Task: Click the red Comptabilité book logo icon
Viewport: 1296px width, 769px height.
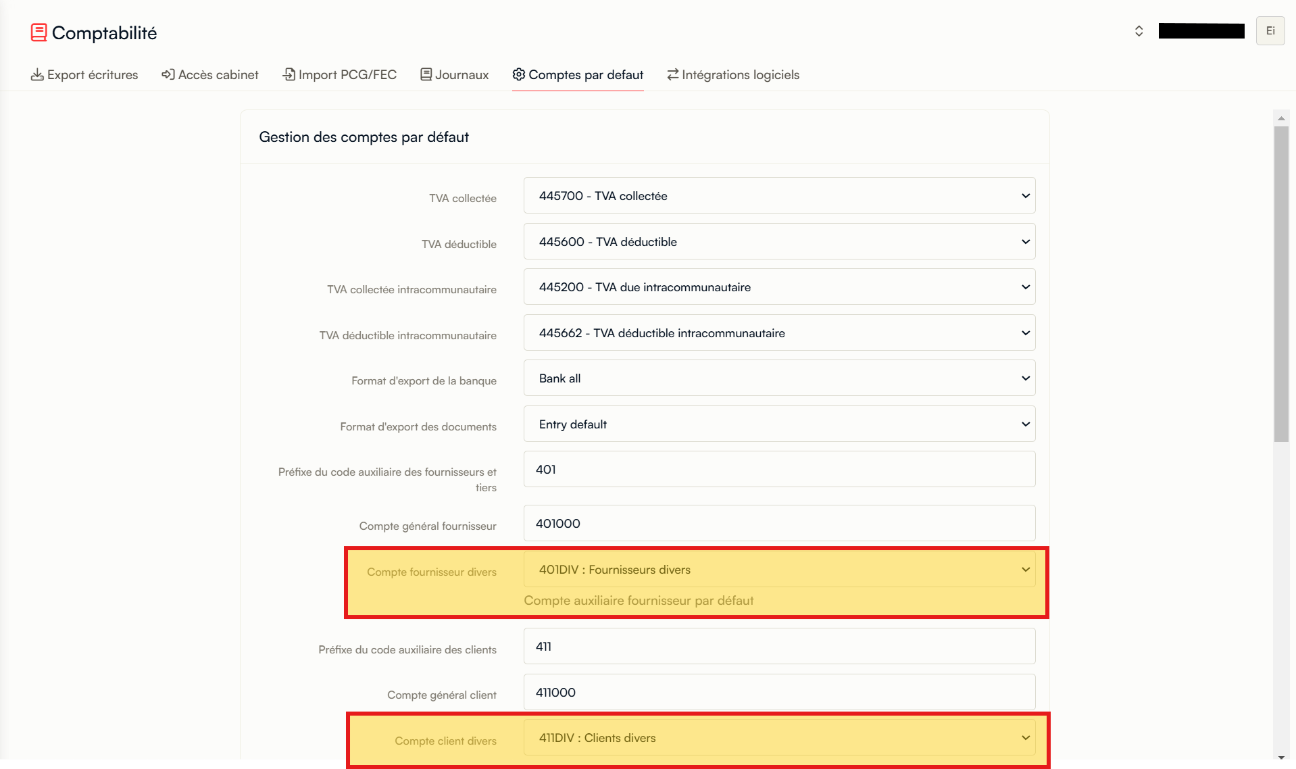Action: 39,32
